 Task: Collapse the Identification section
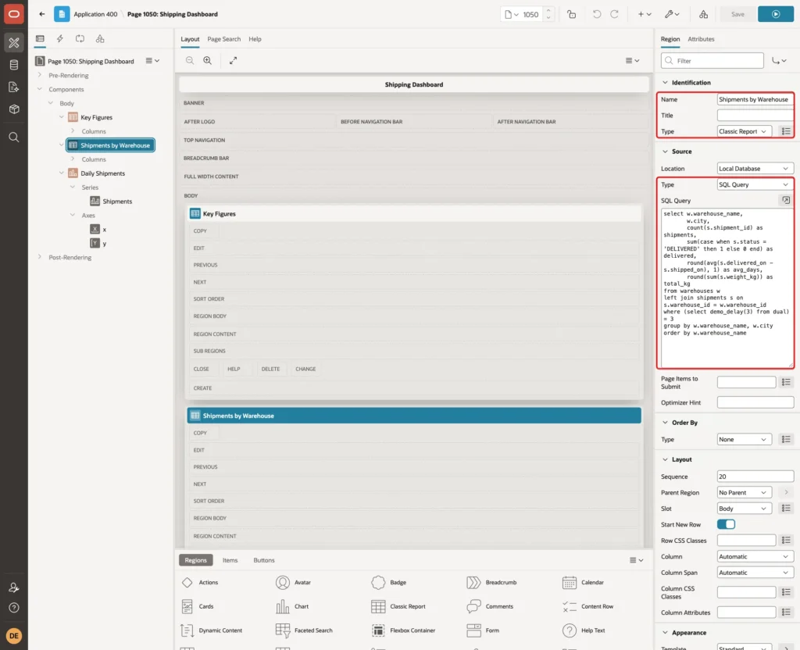665,83
